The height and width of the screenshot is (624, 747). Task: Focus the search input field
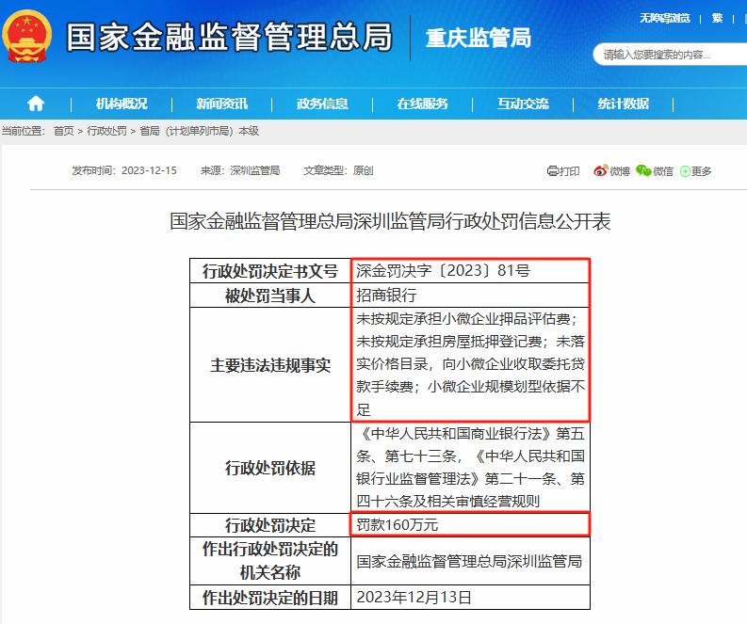[672, 55]
